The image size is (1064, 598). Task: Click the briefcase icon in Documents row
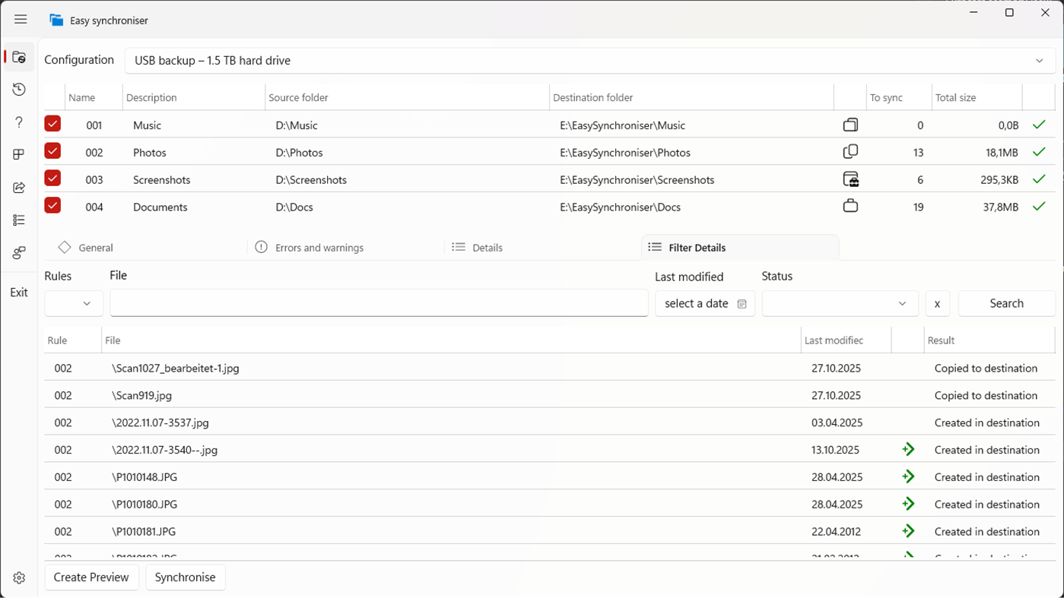[850, 207]
